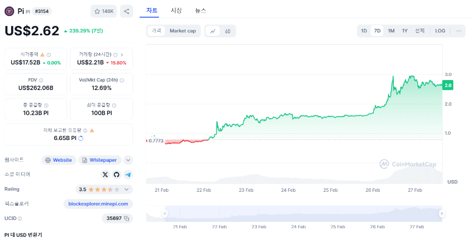Viewport: 471px width, 240px height.
Task: Switch to line chart view icon
Action: pyautogui.click(x=213, y=31)
